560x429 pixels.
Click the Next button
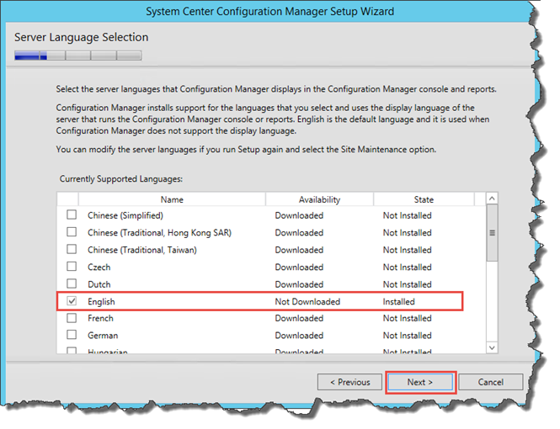[x=420, y=382]
